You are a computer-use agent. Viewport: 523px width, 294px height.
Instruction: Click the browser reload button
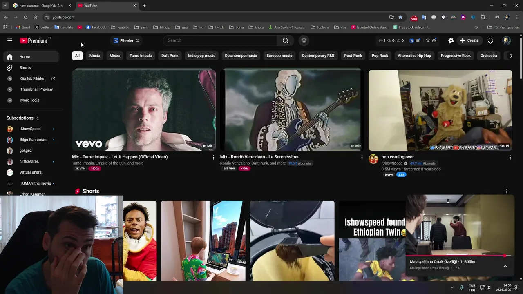tap(25, 17)
